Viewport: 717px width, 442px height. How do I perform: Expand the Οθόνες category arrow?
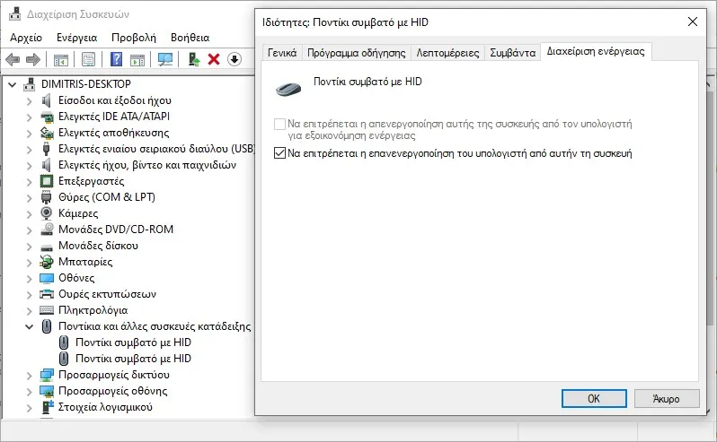30,279
